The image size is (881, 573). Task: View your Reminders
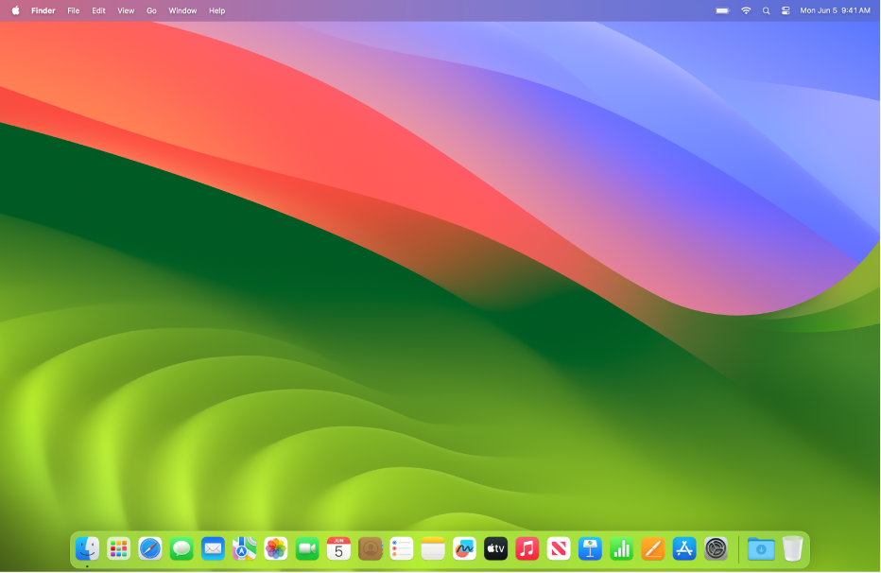point(401,548)
